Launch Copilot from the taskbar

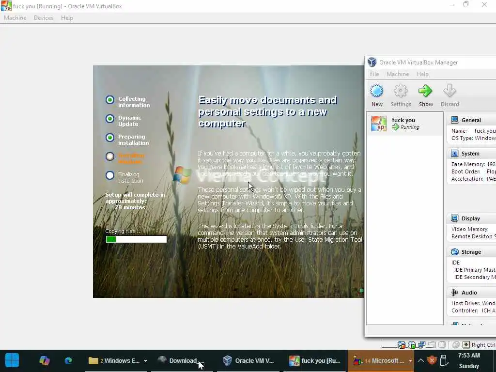pyautogui.click(x=44, y=360)
